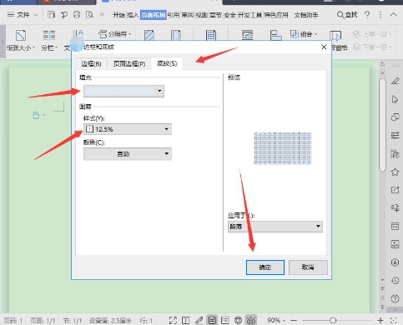Click the page break (分隔符) icon
The height and width of the screenshot is (325, 403).
tap(103, 34)
